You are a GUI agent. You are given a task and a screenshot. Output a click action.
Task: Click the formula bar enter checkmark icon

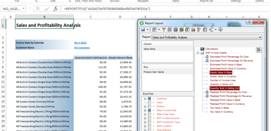[47, 9]
